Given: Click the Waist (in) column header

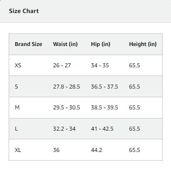Looking at the screenshot, I should click(x=65, y=44).
